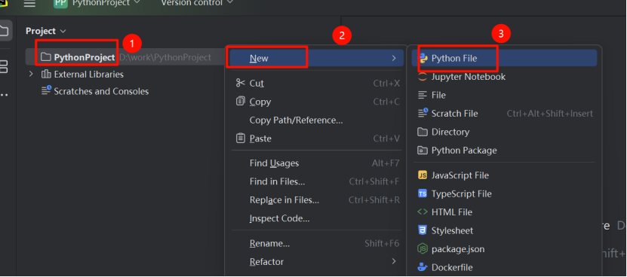Choose Inspect Code... menu item
This screenshot has width=627, height=277.
[x=317, y=218]
